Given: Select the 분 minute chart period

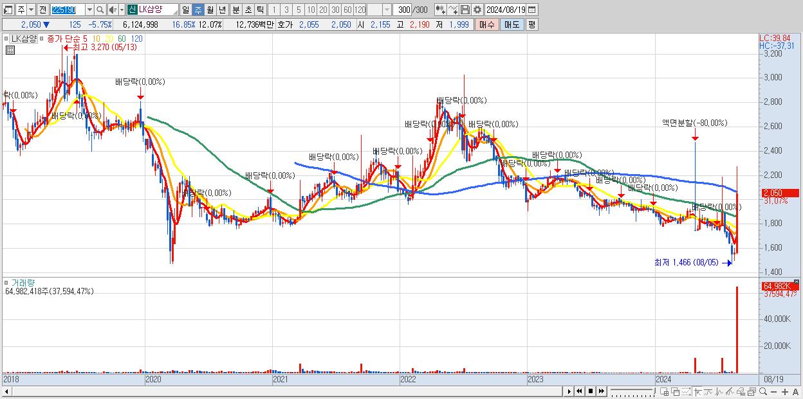Looking at the screenshot, I should tap(235, 10).
